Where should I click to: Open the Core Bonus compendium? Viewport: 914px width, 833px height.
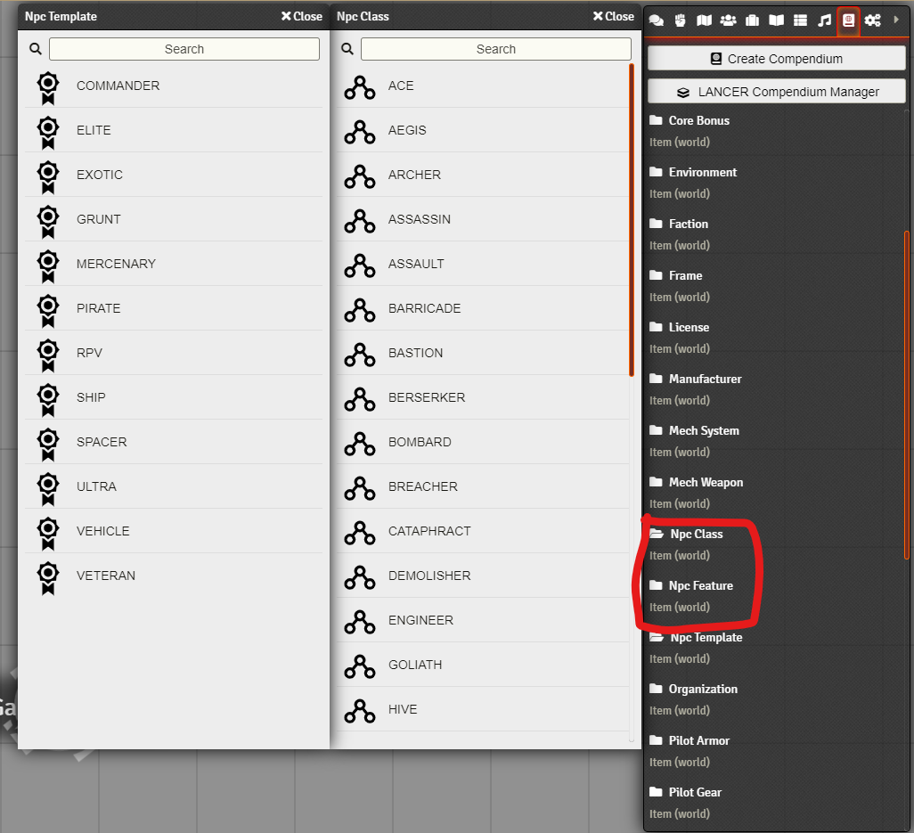pyautogui.click(x=699, y=120)
